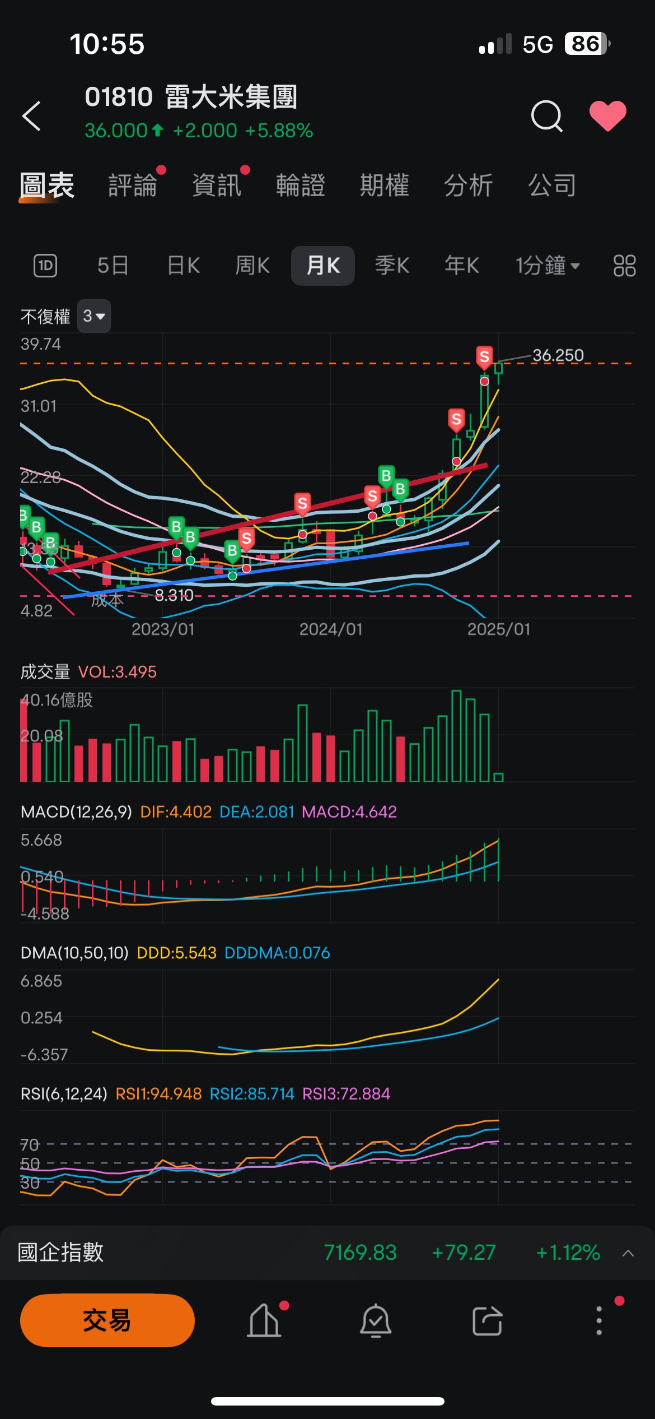The image size is (655, 1419).
Task: Tap the VOL:3.495 value
Action: tap(118, 672)
